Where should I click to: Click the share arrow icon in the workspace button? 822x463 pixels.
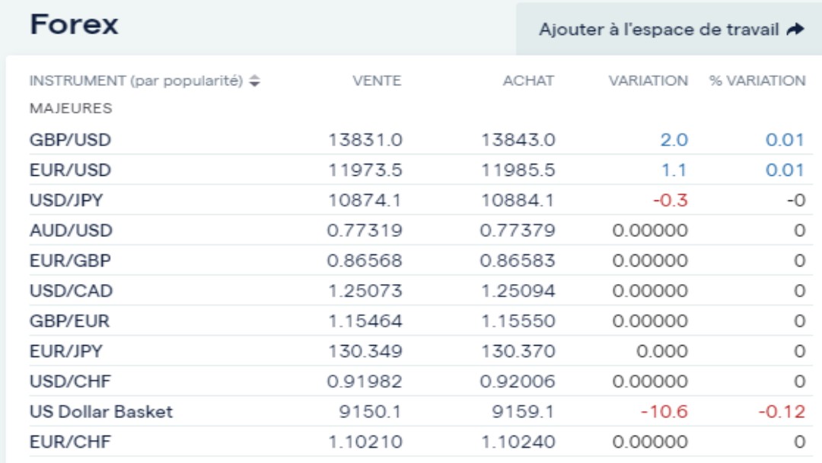[x=795, y=30]
